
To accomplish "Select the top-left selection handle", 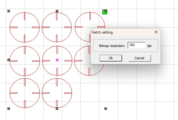I will [x=9, y=11].
